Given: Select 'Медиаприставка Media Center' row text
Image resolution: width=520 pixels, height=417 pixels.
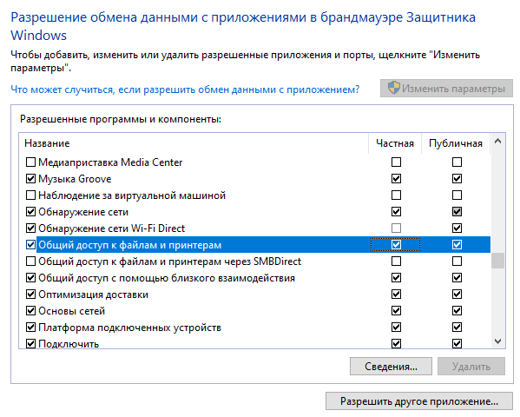Looking at the screenshot, I should [110, 162].
